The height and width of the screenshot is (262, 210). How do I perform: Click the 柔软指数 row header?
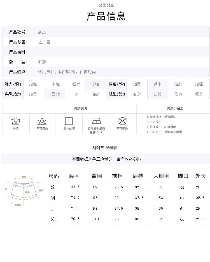point(13,94)
